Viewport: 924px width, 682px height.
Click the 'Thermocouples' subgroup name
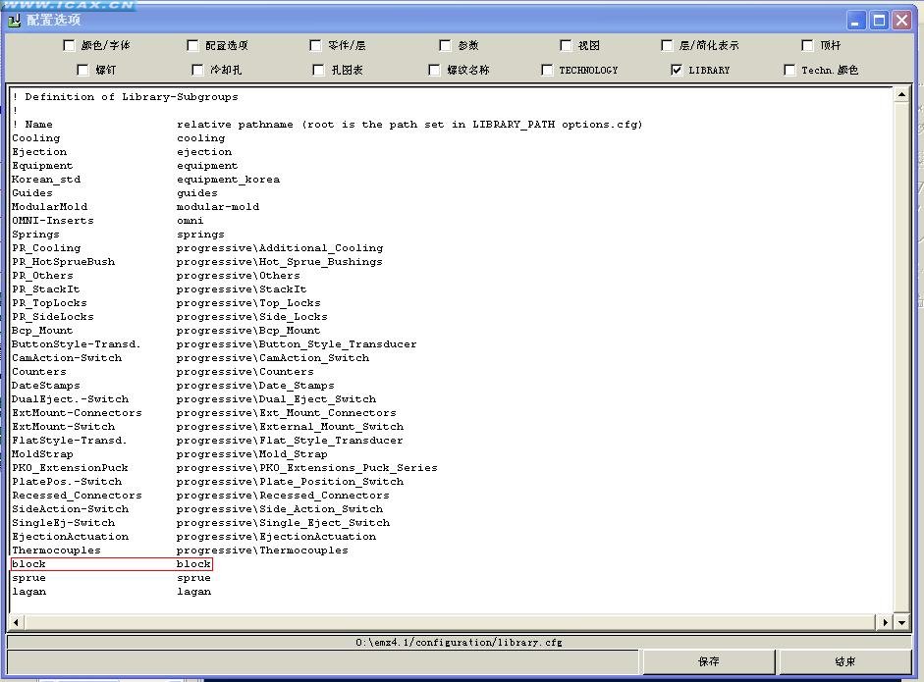click(57, 551)
